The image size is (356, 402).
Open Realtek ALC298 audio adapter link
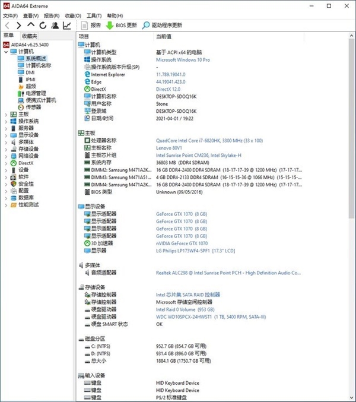click(228, 273)
